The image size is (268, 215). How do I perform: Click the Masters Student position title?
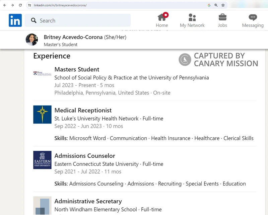pos(77,69)
